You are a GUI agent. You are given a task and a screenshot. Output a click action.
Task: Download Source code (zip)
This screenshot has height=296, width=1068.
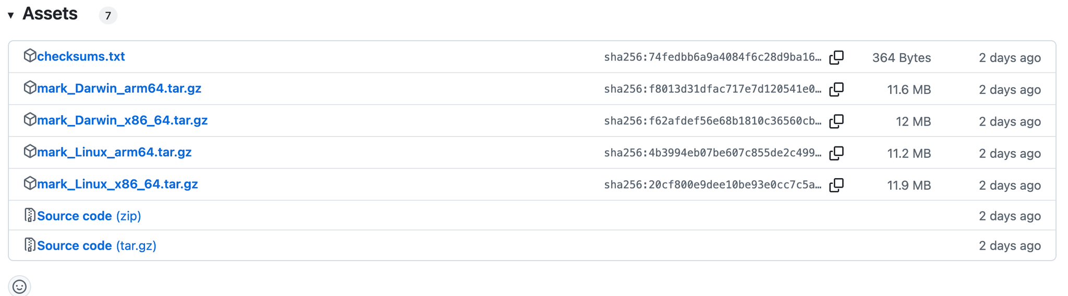point(89,216)
